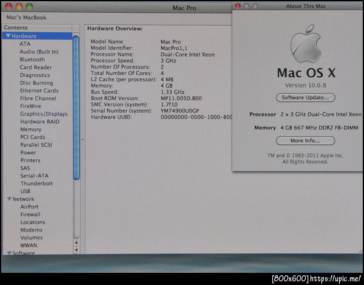Select USB in the Hardware list
Viewport: 364px width, 285px height.
25,191
